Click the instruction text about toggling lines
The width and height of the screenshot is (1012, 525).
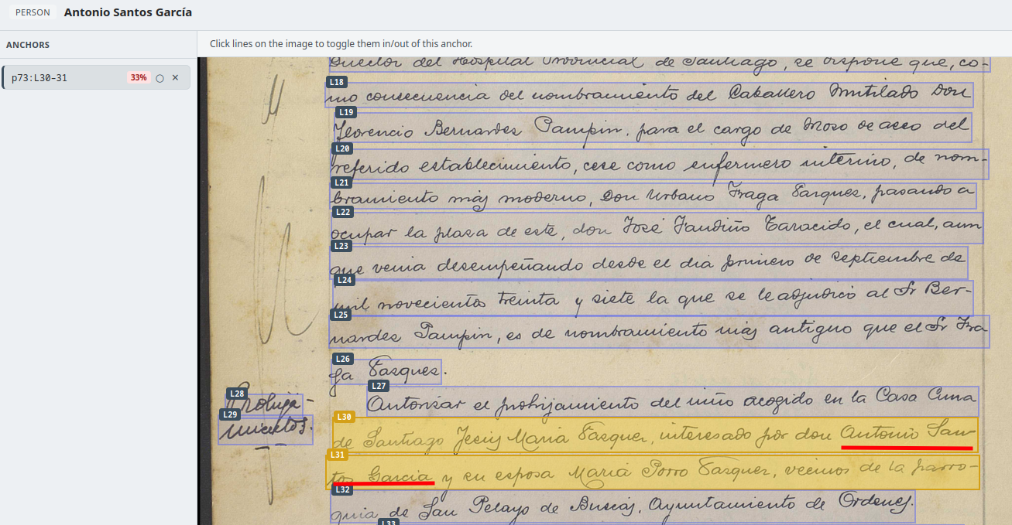point(341,44)
